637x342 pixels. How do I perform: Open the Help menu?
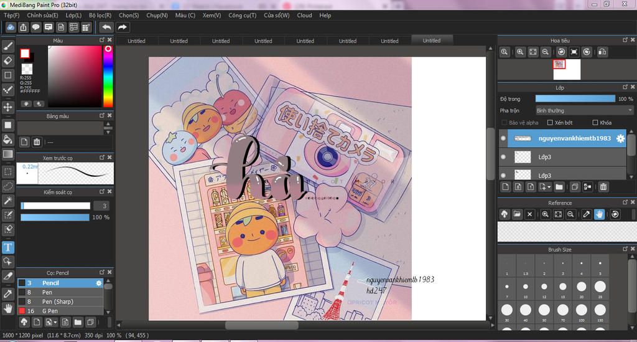pos(325,15)
